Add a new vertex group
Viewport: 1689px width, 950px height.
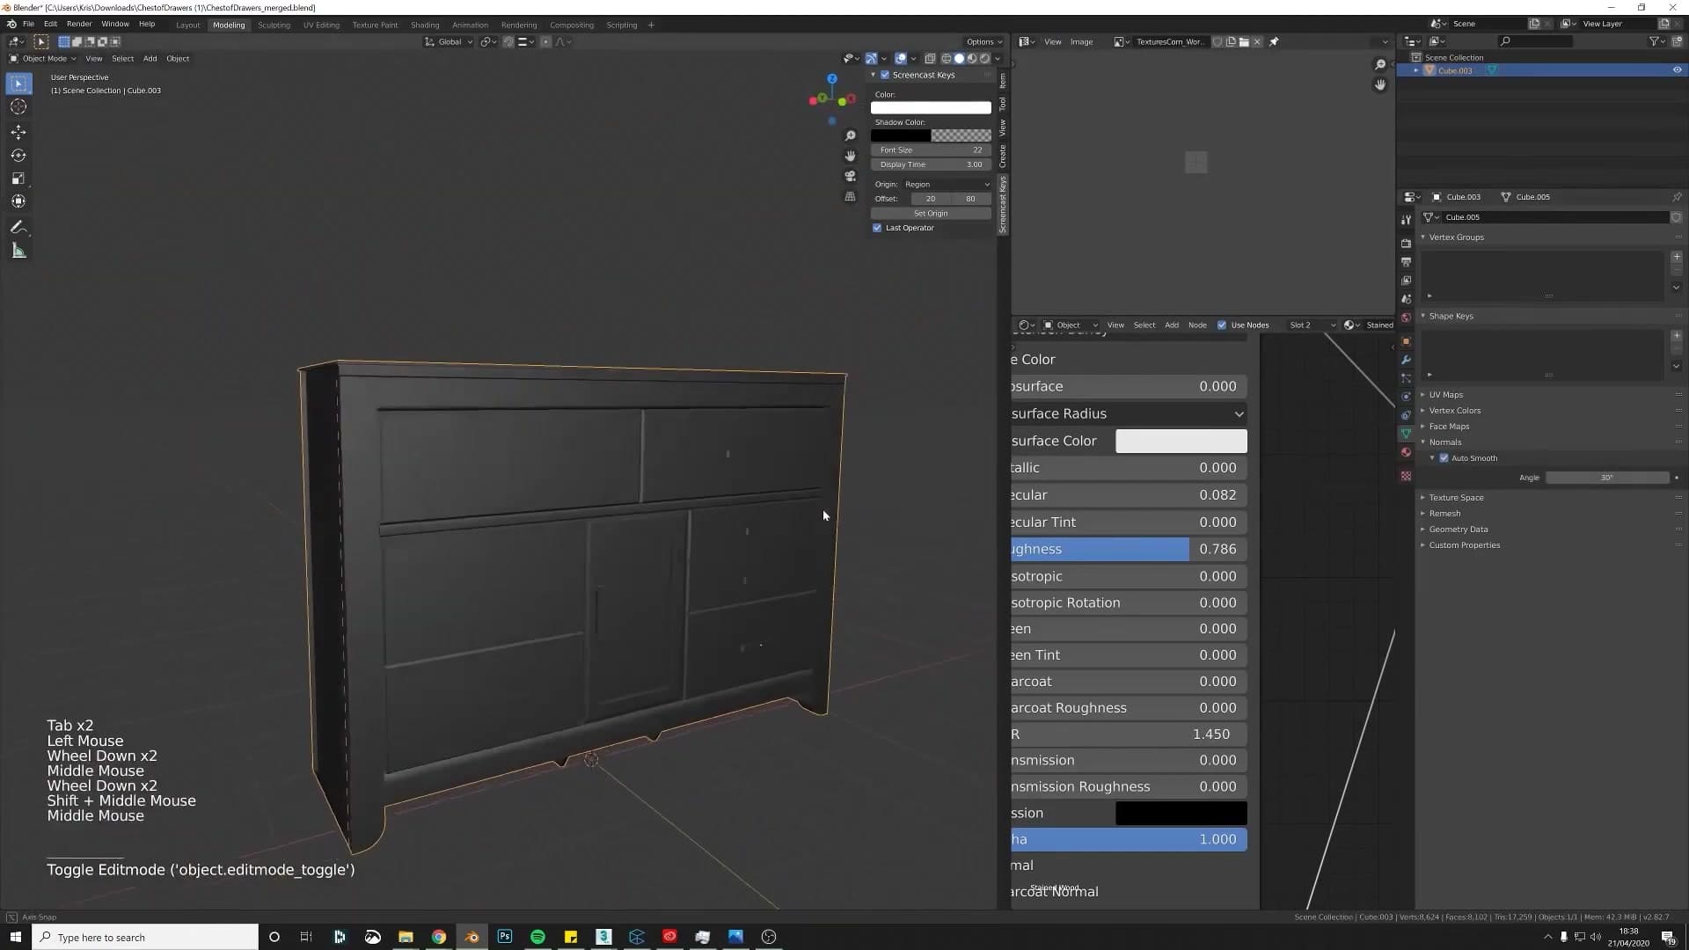tap(1676, 257)
